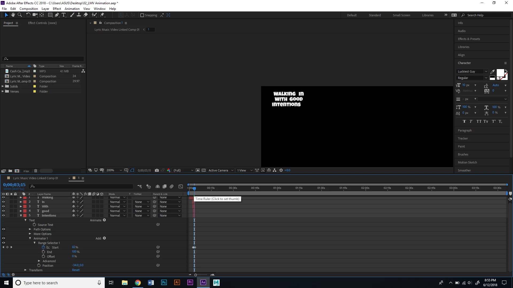Select the Puppet Pin tool

(x=102, y=15)
